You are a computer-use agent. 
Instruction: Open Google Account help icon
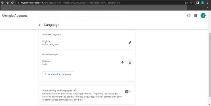(x=189, y=16)
